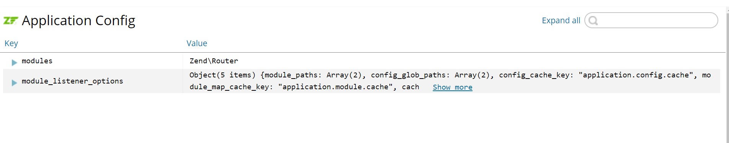Sort by the Value column header
This screenshot has width=729, height=143.
coord(197,43)
